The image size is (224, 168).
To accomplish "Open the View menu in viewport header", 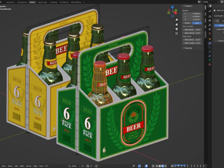I will [3, 166].
